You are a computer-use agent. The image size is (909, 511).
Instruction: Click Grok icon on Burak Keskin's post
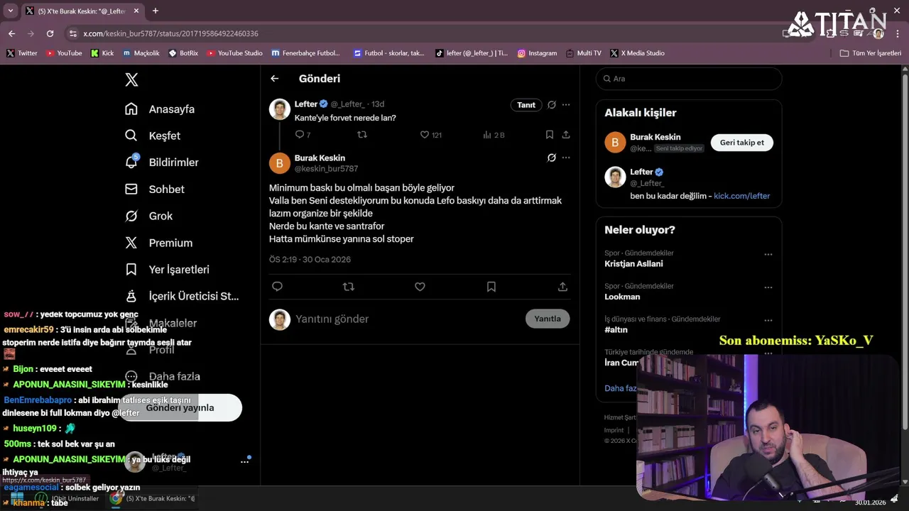click(552, 158)
